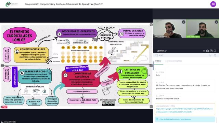Viewport: 219px width, 123px height.
Task: Click the red badge at the slide's bottom-left
Action: [x=4, y=107]
